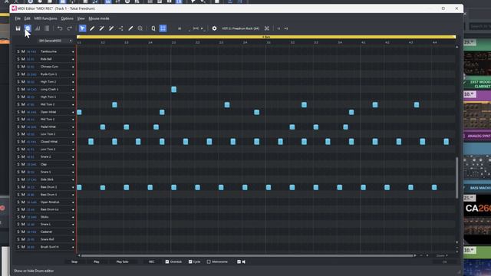This screenshot has height=276, width=491.
Task: Click the Play Solo button
Action: 123,261
